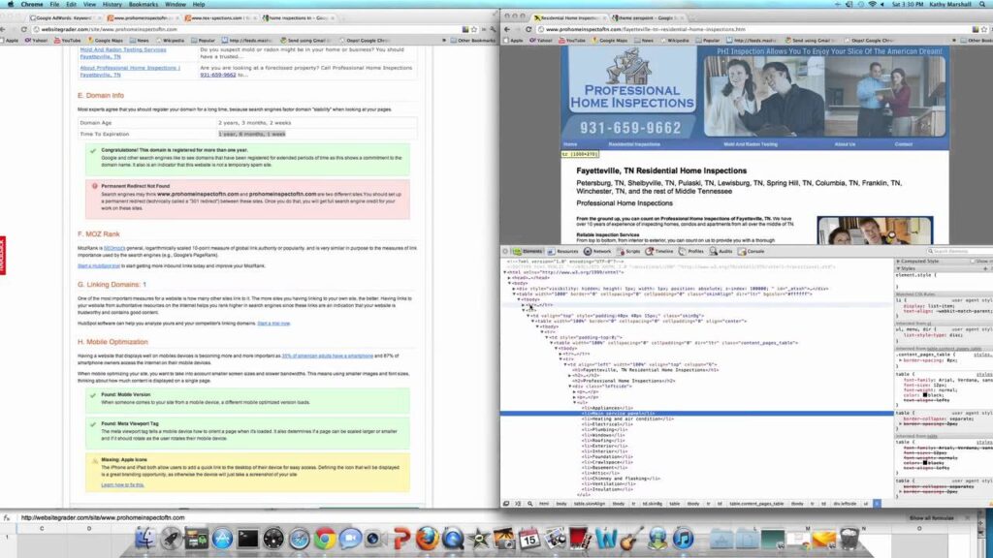
Task: Open the Profiles panel in DevTools
Action: [690, 251]
